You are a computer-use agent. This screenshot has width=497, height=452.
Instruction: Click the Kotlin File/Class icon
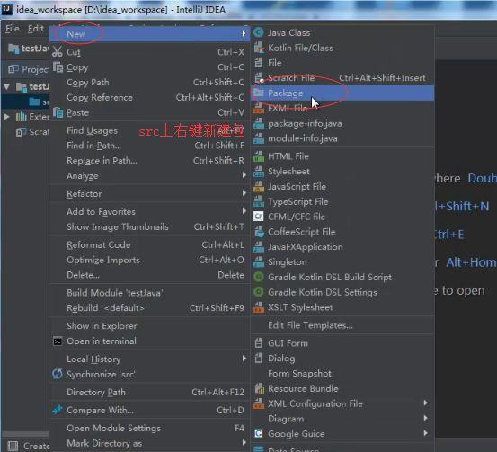click(x=259, y=48)
